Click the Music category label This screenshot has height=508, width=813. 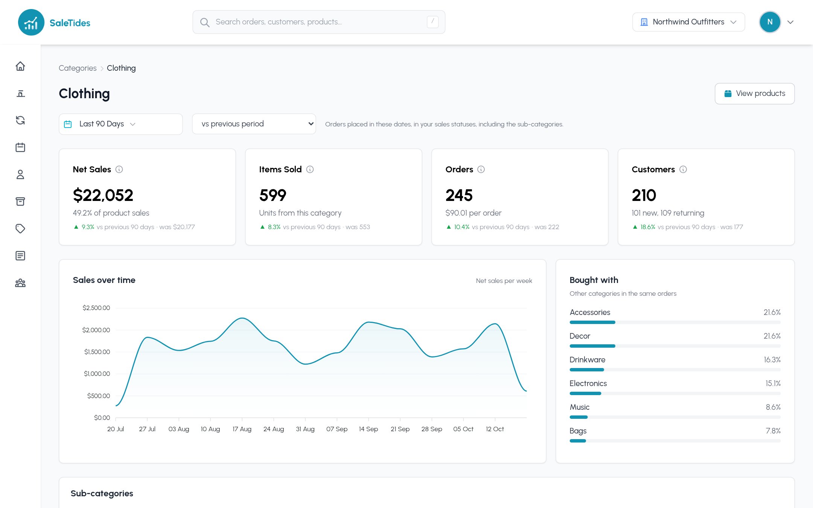579,407
